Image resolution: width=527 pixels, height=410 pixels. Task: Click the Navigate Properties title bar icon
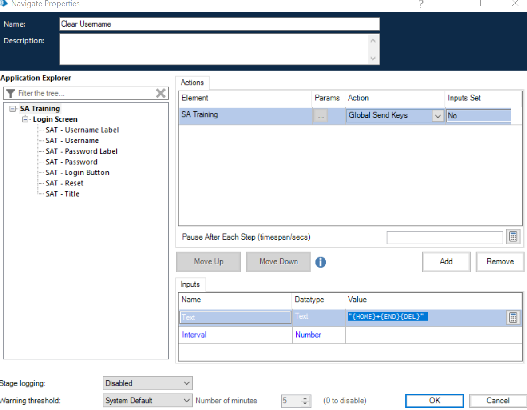(5, 4)
